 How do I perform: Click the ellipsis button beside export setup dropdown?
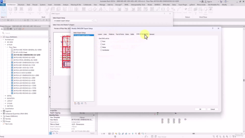click(x=95, y=21)
